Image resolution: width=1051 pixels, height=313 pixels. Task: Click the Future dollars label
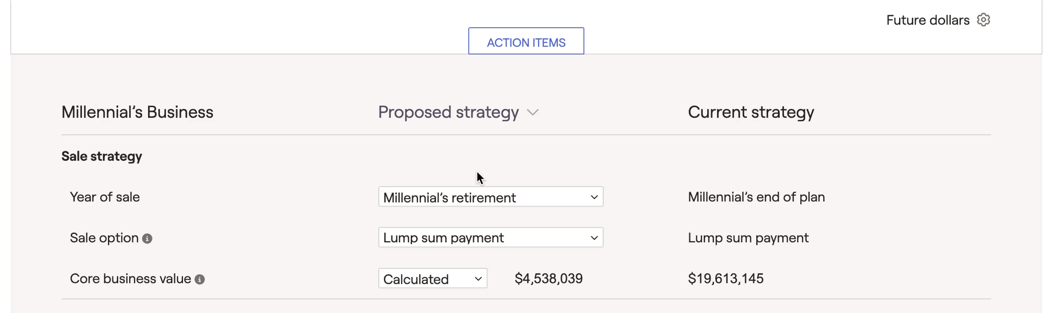coord(928,20)
